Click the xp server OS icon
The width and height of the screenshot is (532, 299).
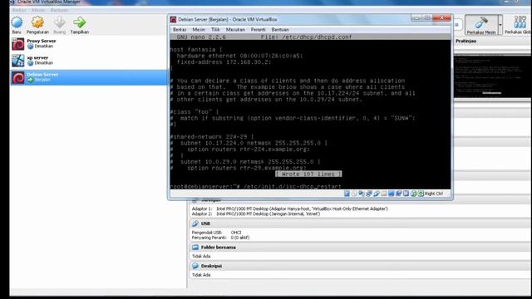(x=18, y=61)
